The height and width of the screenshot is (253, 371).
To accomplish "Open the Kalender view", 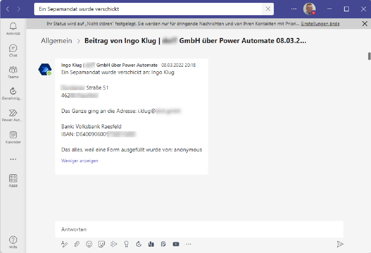I will point(13,137).
